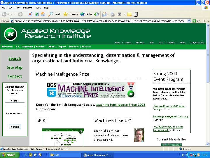The width and height of the screenshot is (210, 158).
Task: Click the Back navigation button
Action: tap(7, 14)
